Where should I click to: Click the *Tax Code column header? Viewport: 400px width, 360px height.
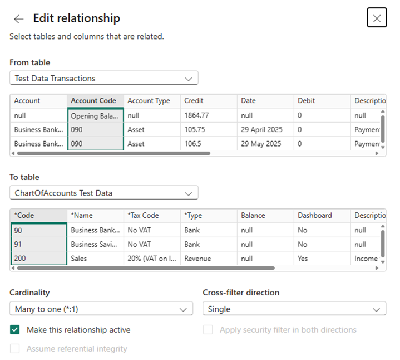(143, 216)
